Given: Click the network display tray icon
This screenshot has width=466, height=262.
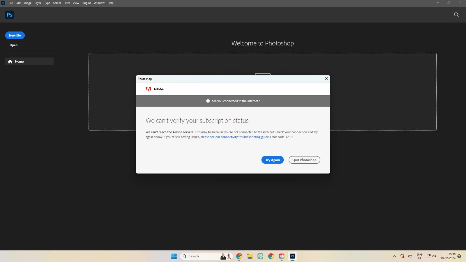Looking at the screenshot, I should pyautogui.click(x=428, y=256).
